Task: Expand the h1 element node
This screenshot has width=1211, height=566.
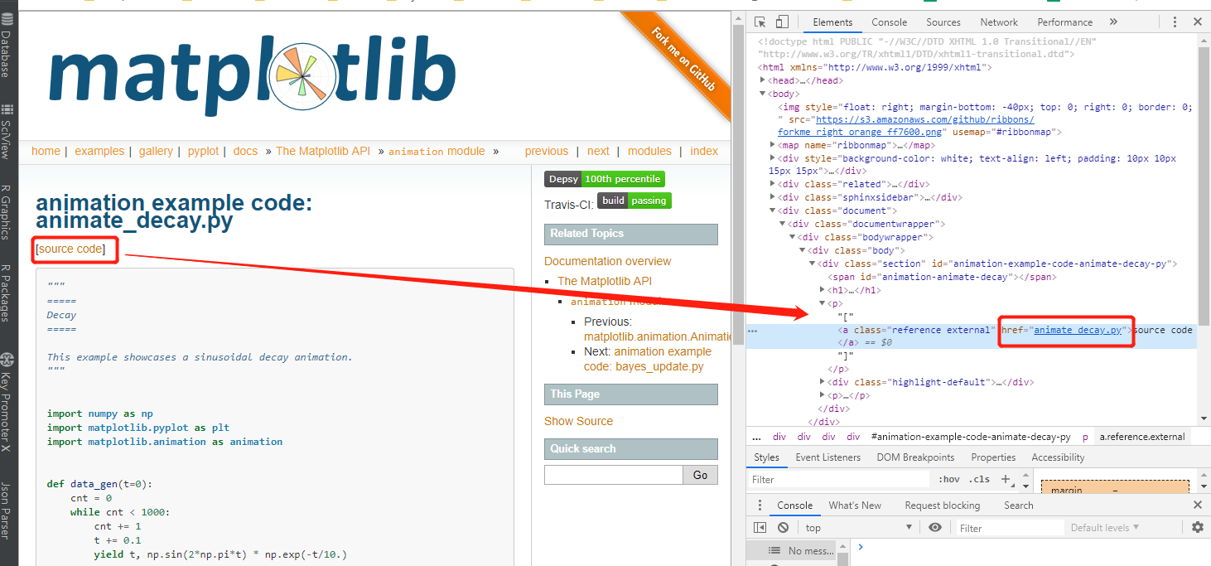Action: coord(823,290)
